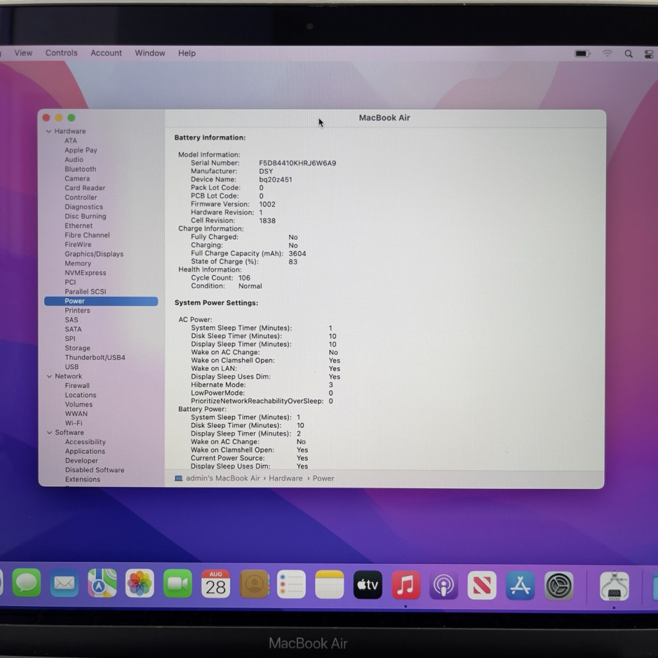Close the MacBook Air window
658x658 pixels.
[46, 118]
